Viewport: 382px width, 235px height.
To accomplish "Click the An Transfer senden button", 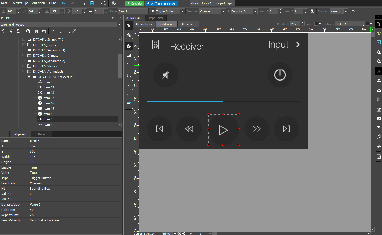I will point(161,3).
